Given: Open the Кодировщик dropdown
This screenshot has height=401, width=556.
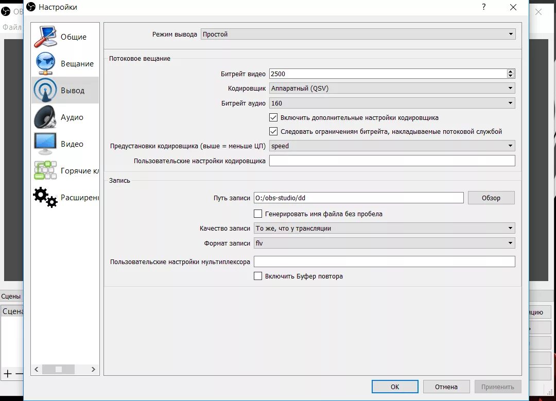Looking at the screenshot, I should click(392, 89).
